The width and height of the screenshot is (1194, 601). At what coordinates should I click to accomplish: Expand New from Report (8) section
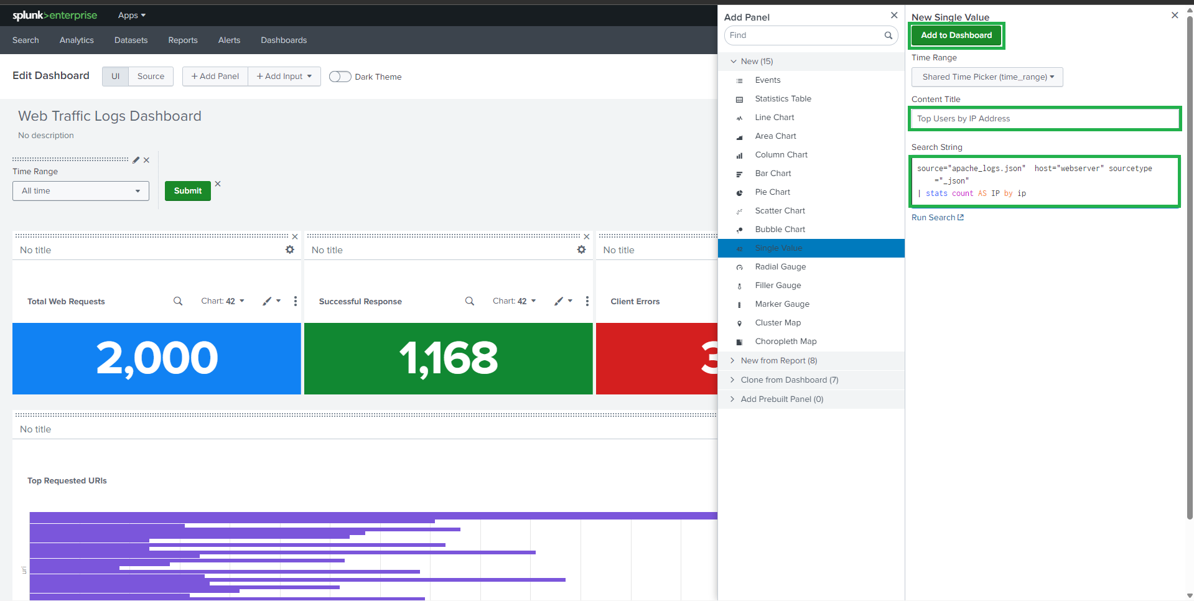click(811, 361)
